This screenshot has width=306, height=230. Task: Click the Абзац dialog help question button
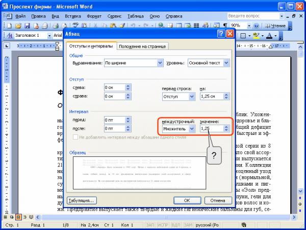coord(221,34)
